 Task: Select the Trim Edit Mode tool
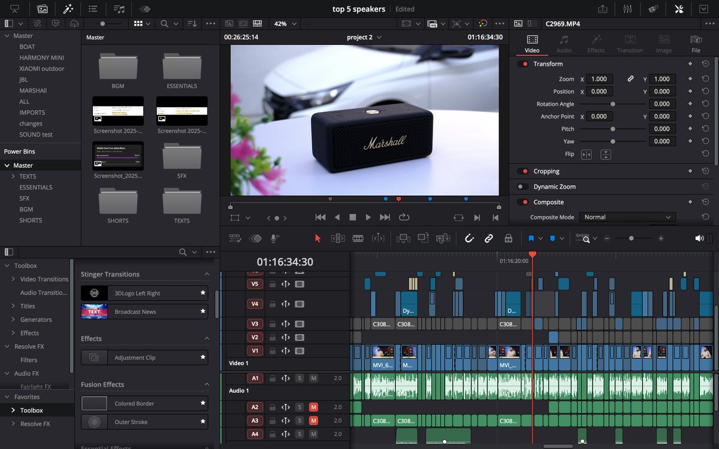click(337, 238)
